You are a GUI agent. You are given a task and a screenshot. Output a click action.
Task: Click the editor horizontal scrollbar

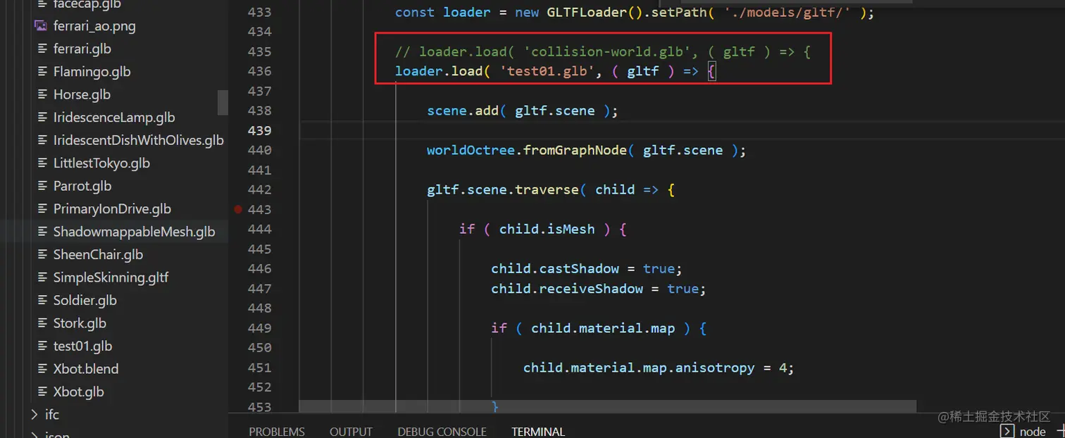pos(607,406)
